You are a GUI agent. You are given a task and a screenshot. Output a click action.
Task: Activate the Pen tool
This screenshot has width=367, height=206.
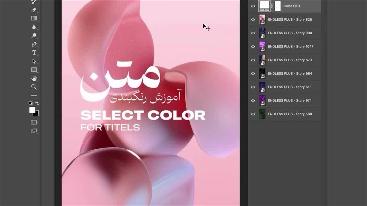click(x=34, y=44)
